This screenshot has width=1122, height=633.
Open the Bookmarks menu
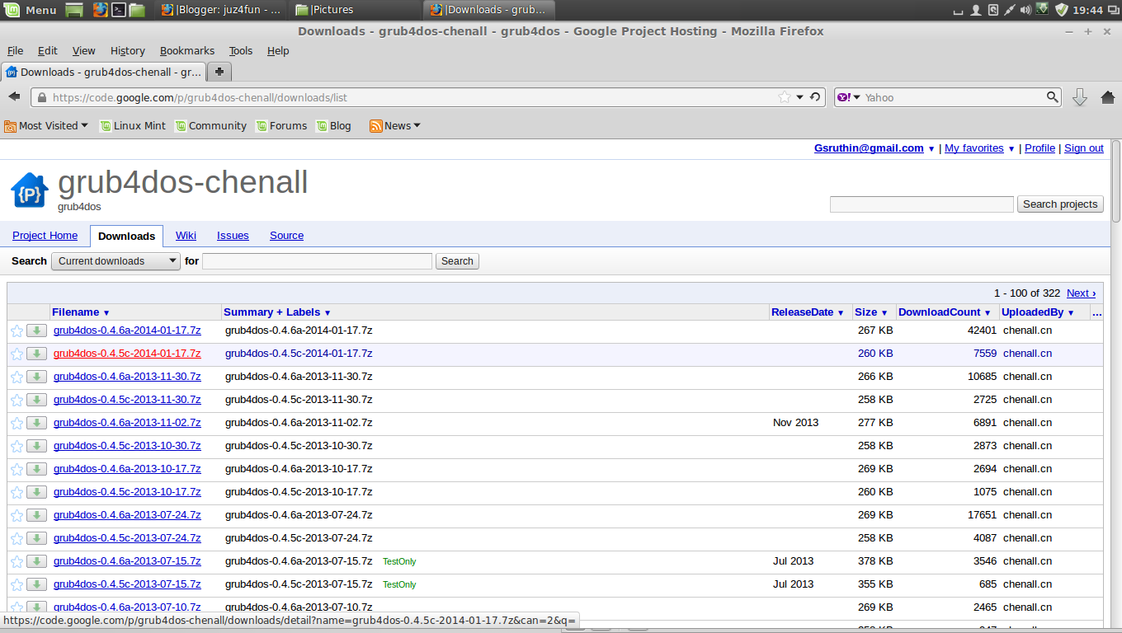pyautogui.click(x=187, y=50)
